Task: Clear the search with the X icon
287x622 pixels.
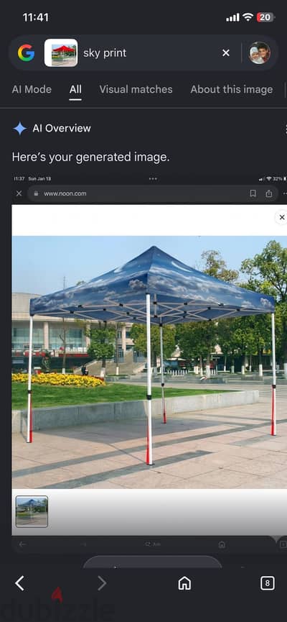Action: (x=225, y=52)
